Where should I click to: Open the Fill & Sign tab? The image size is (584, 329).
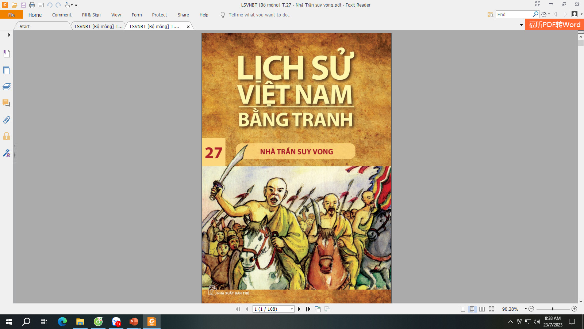pyautogui.click(x=91, y=15)
